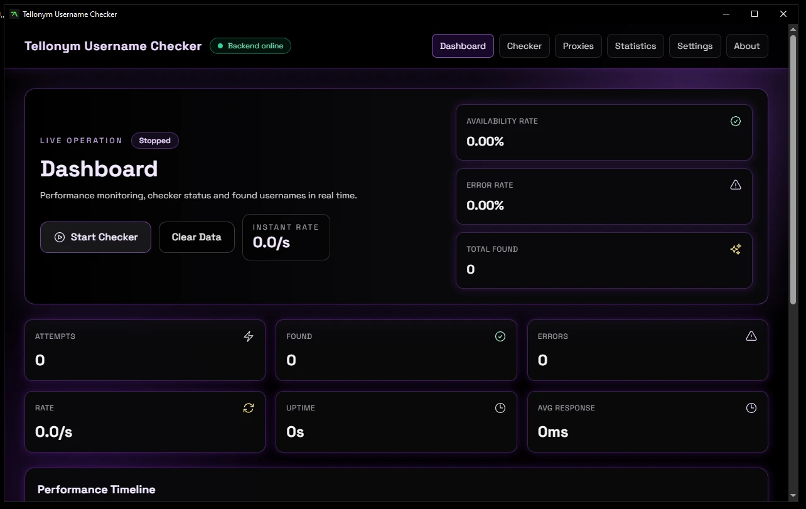Click the warning triangle in Errors card
This screenshot has height=509, width=806.
[751, 336]
